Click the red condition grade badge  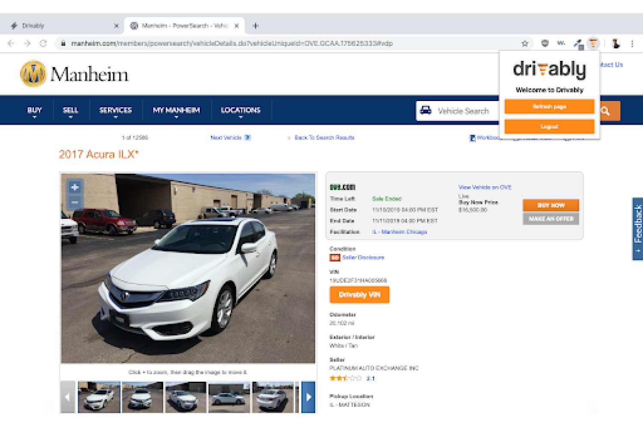point(334,258)
